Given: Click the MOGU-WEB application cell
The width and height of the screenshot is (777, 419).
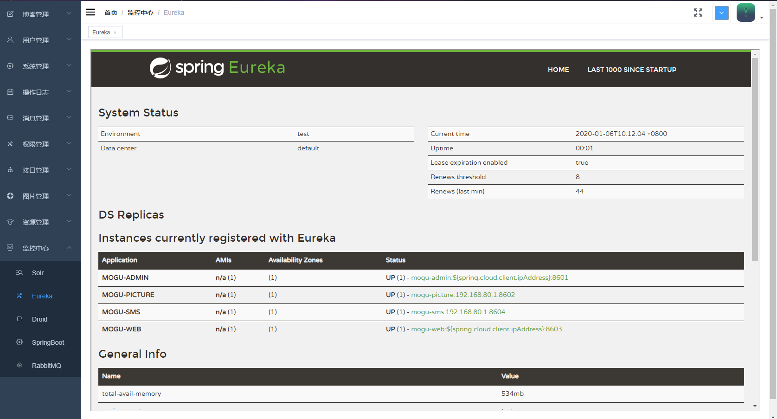Looking at the screenshot, I should pos(122,329).
